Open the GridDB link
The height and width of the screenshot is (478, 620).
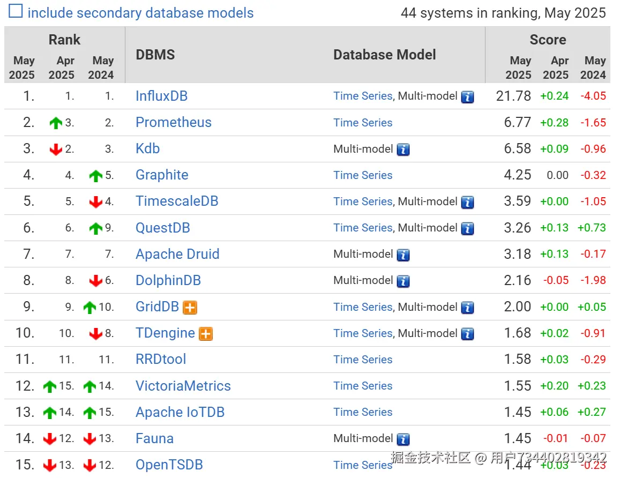[157, 307]
